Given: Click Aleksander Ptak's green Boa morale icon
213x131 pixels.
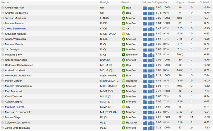Looking at the screenshot, I should [123, 8].
